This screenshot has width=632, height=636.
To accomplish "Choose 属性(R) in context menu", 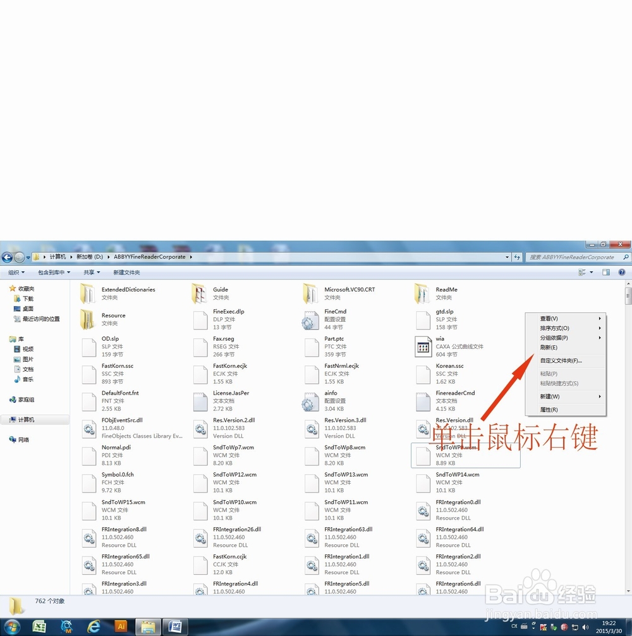I will 566,410.
